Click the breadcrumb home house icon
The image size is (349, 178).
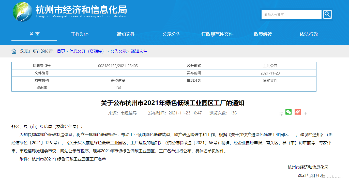pos(14,51)
